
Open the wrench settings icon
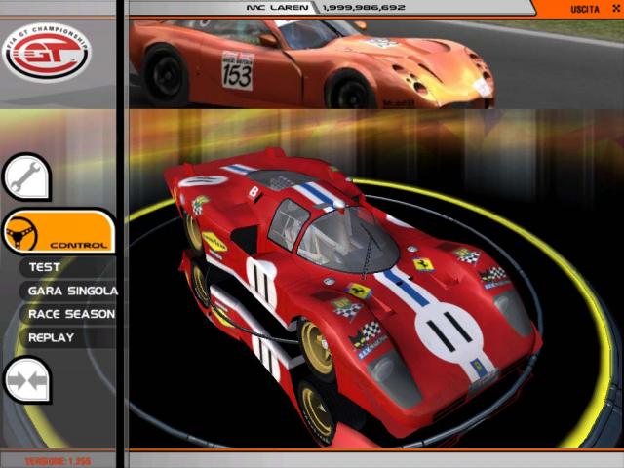[x=26, y=177]
